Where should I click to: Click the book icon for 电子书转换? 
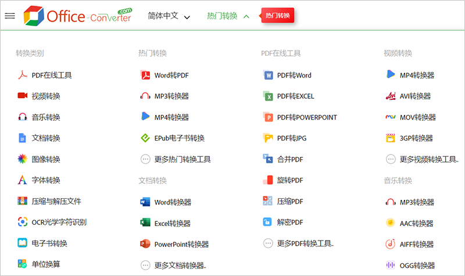tap(22, 243)
